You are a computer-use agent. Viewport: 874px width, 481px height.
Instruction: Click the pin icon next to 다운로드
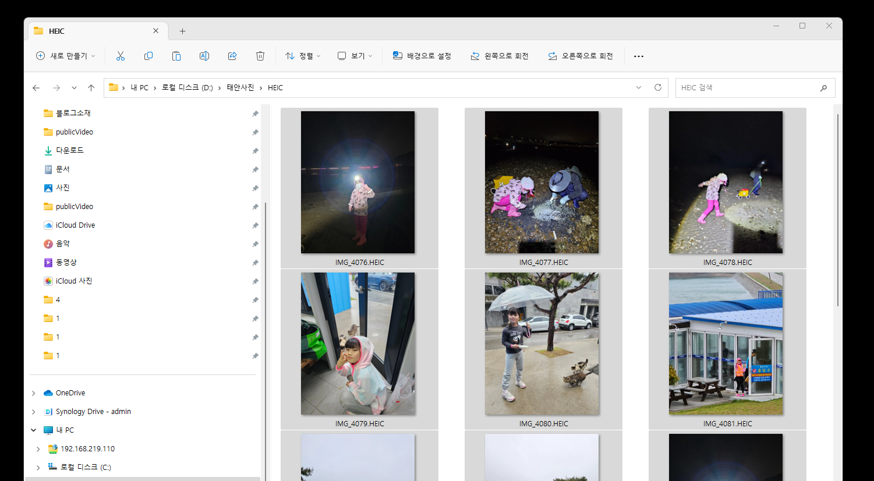coord(255,151)
